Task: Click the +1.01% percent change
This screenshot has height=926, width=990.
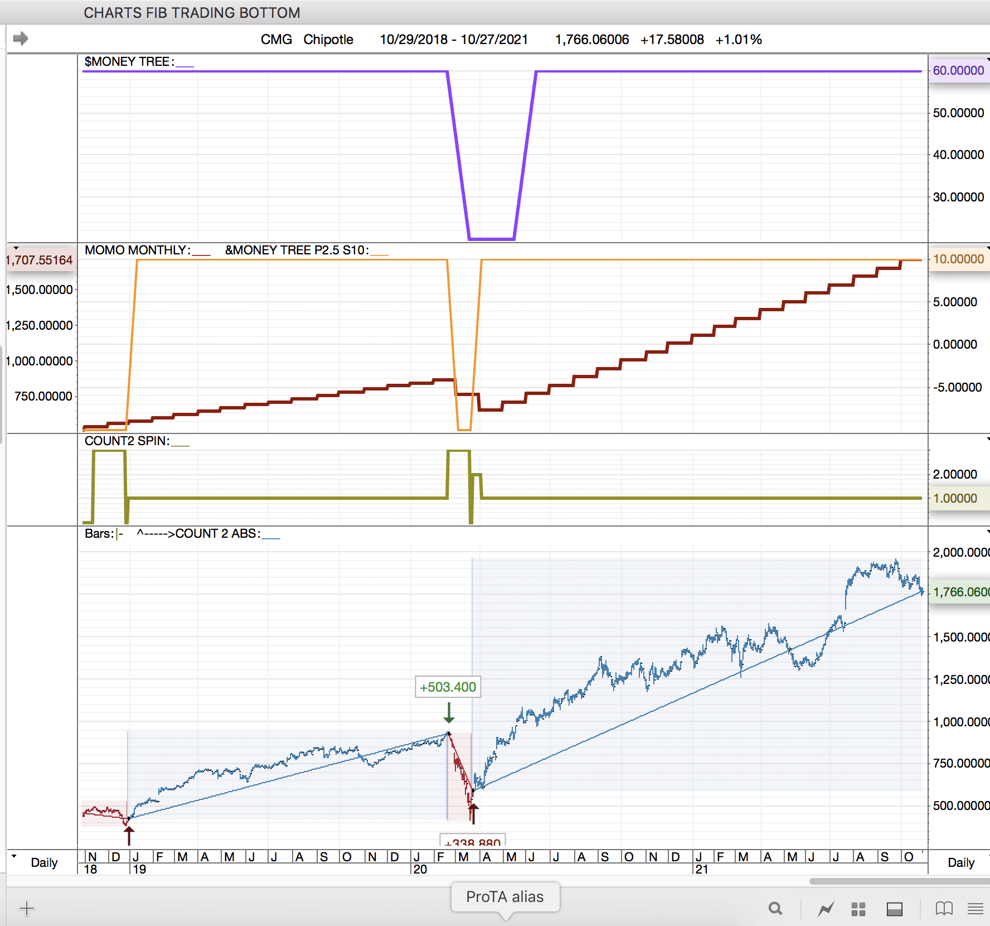Action: tap(739, 40)
